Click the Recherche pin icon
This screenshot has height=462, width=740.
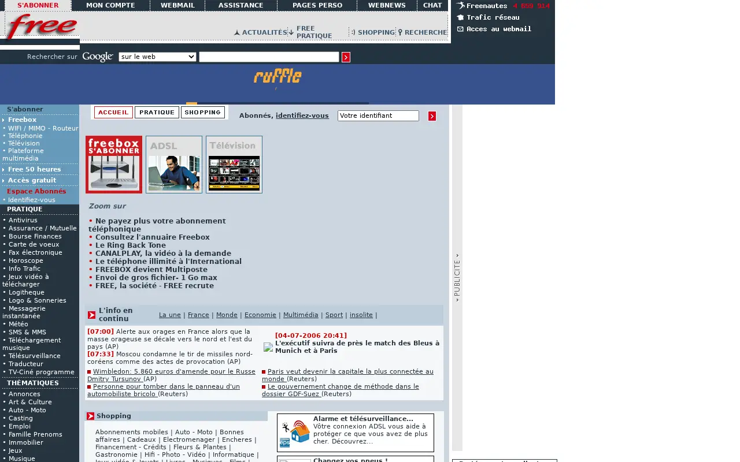[x=400, y=33]
